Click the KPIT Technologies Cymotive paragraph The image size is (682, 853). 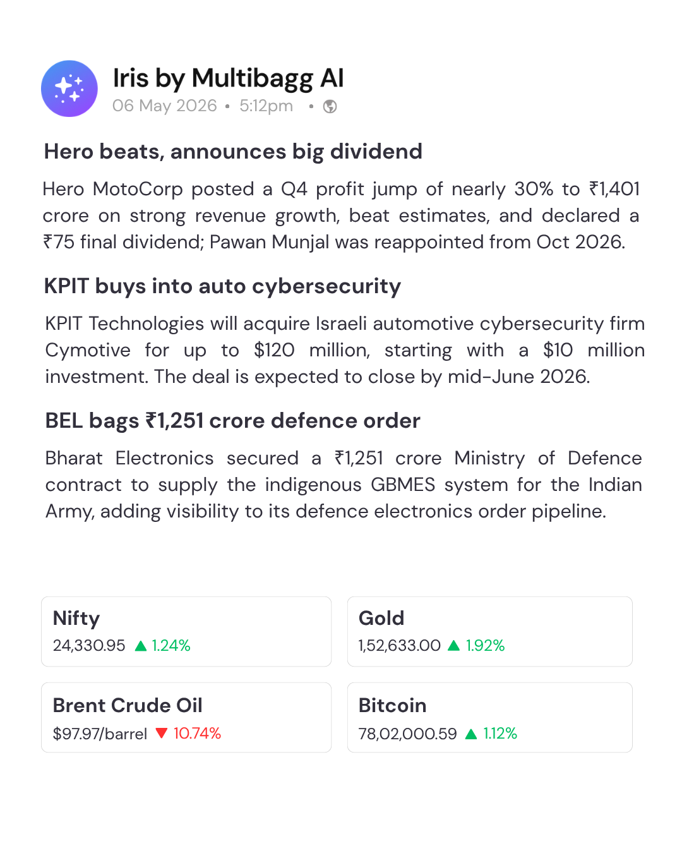(x=345, y=350)
